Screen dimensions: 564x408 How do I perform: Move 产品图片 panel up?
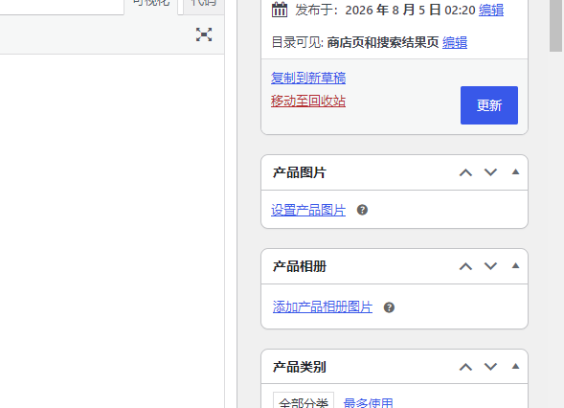coord(465,172)
